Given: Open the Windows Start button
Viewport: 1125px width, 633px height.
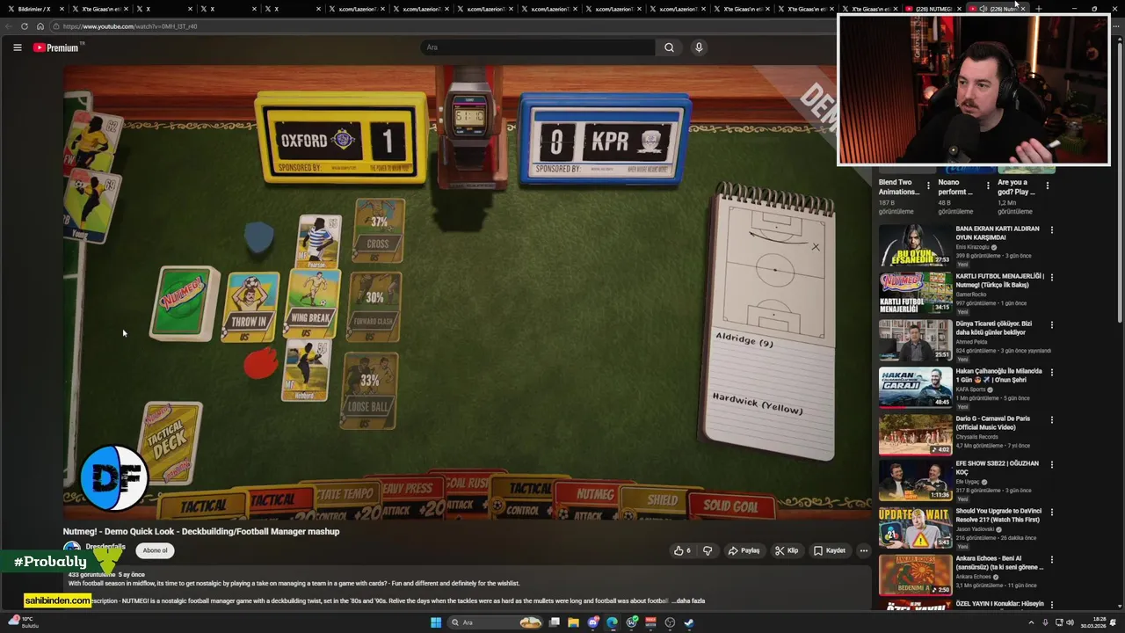Looking at the screenshot, I should pos(435,622).
